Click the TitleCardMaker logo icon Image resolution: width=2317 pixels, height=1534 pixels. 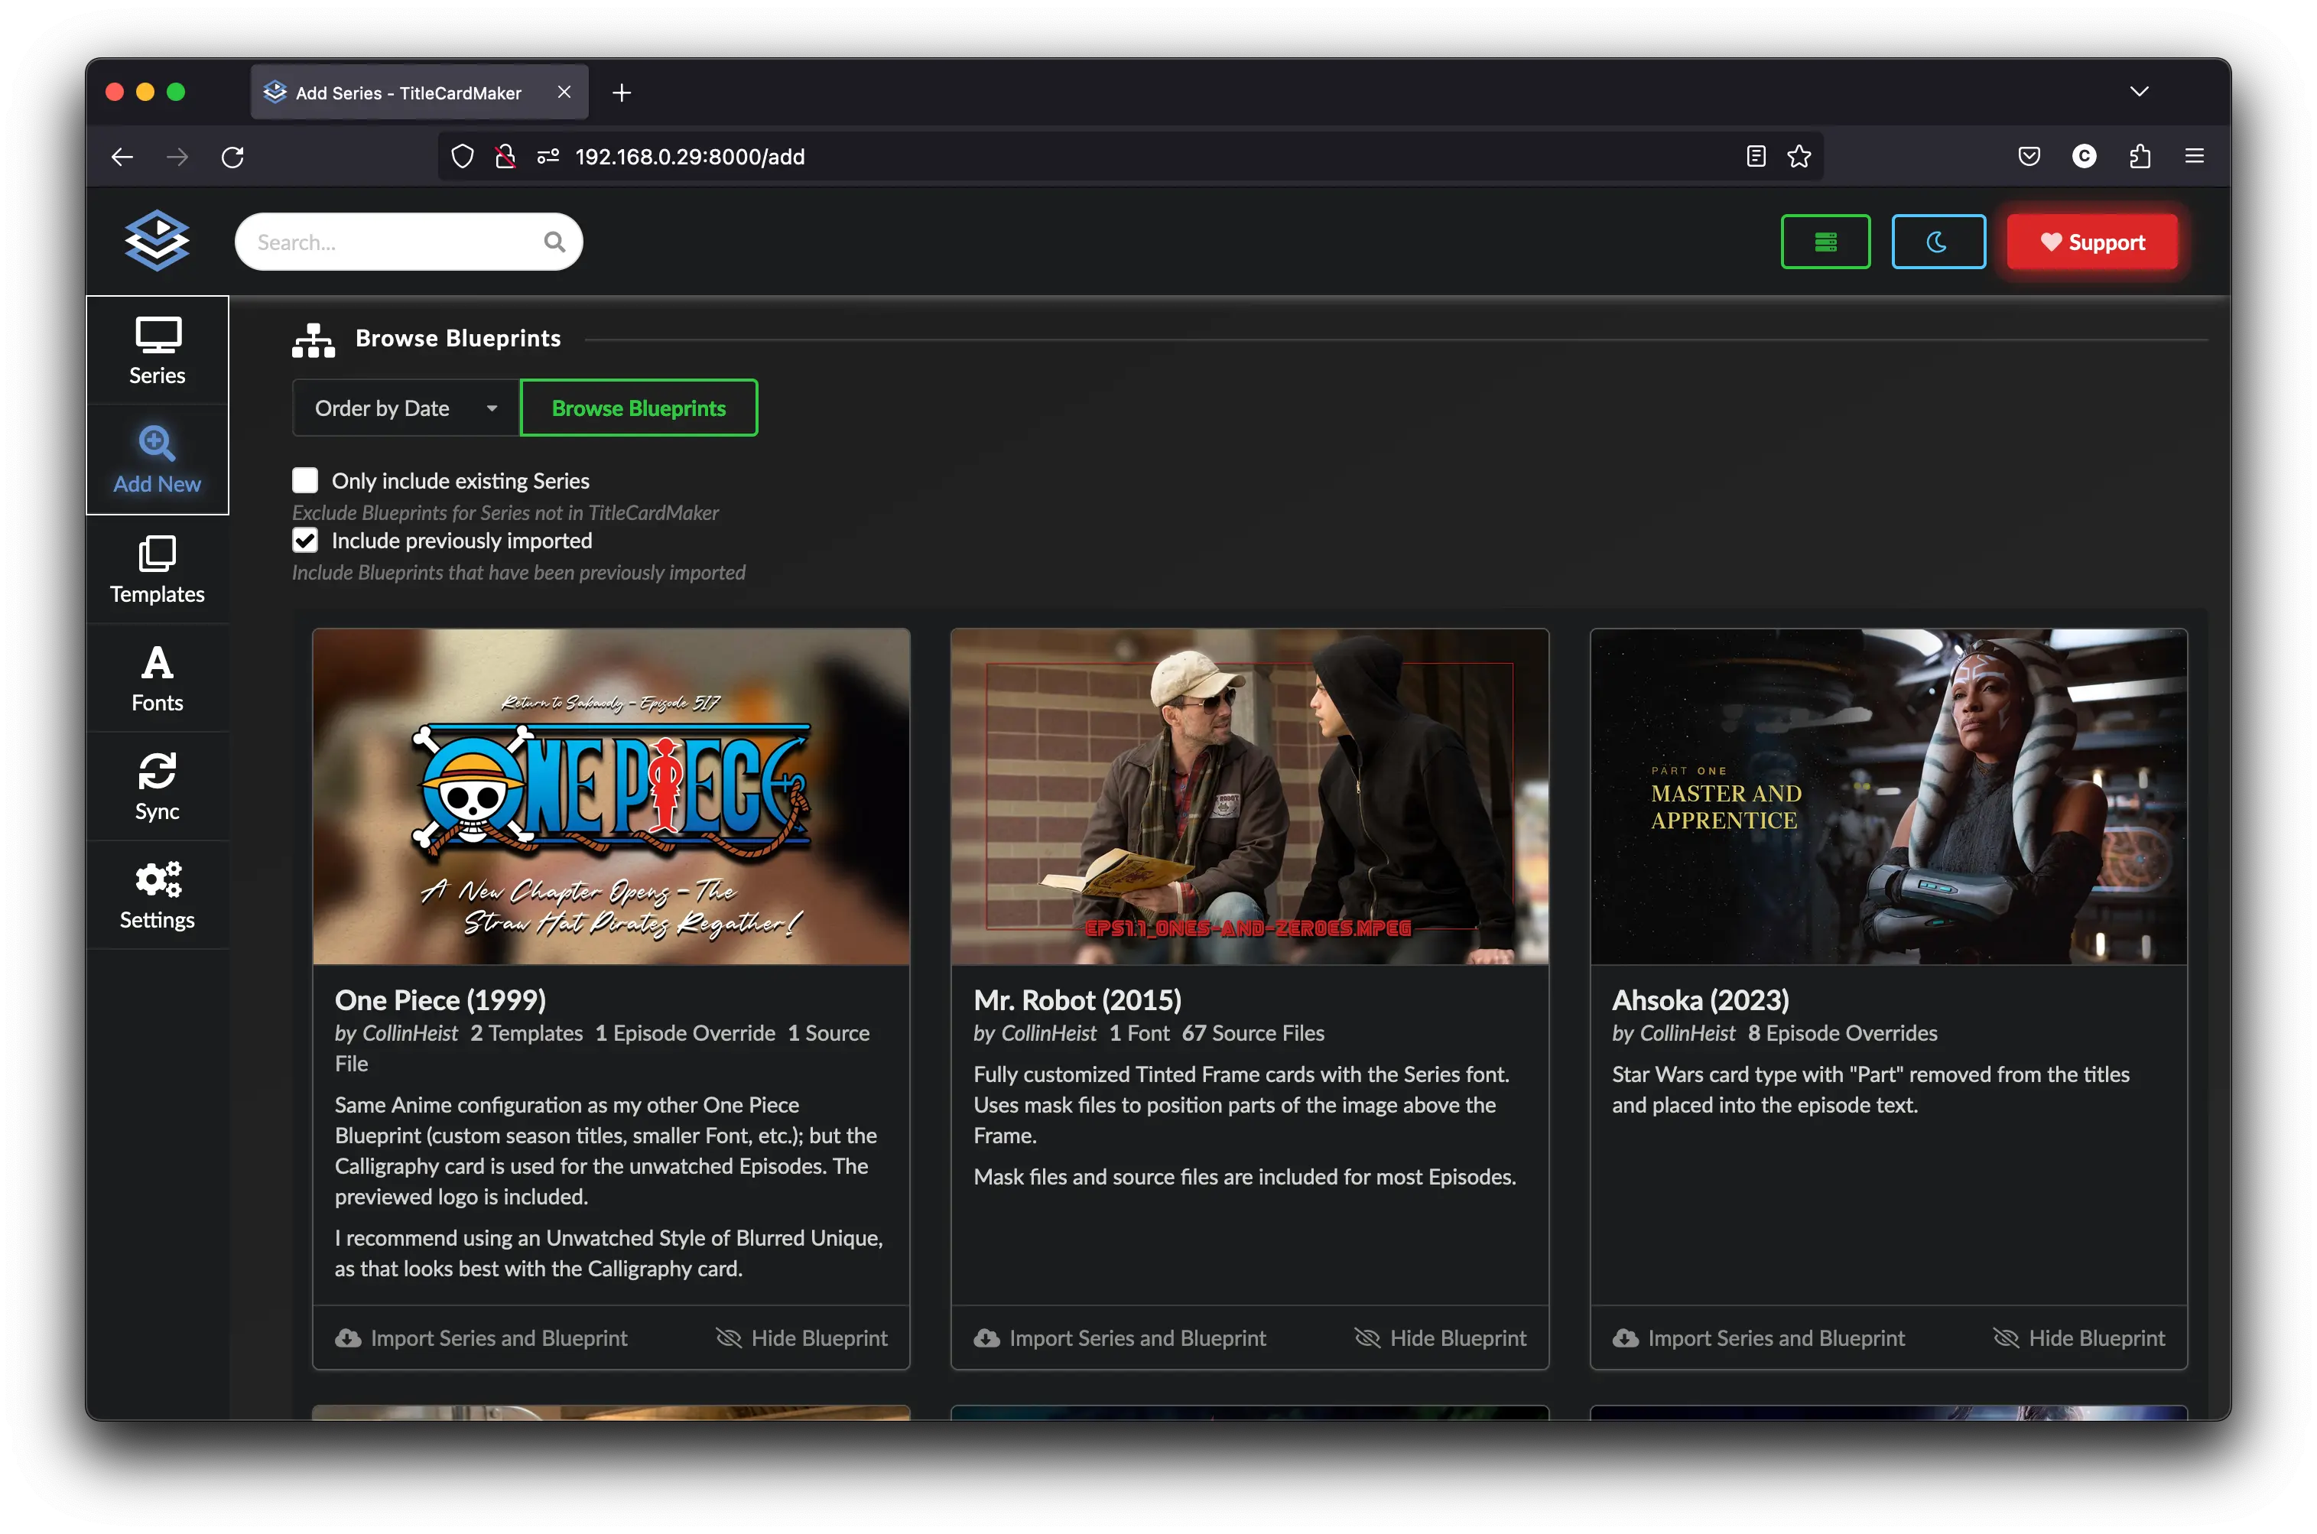pyautogui.click(x=157, y=239)
